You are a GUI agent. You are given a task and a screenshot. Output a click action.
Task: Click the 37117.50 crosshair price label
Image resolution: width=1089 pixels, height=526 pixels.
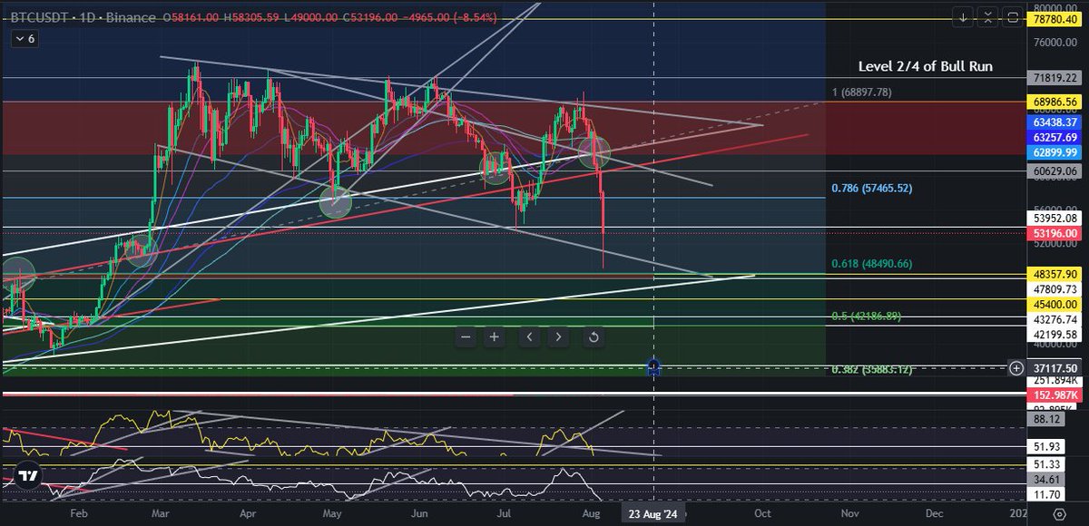1053,367
